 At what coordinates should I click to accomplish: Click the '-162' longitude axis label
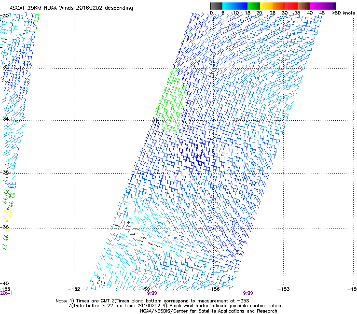[x=74, y=289]
